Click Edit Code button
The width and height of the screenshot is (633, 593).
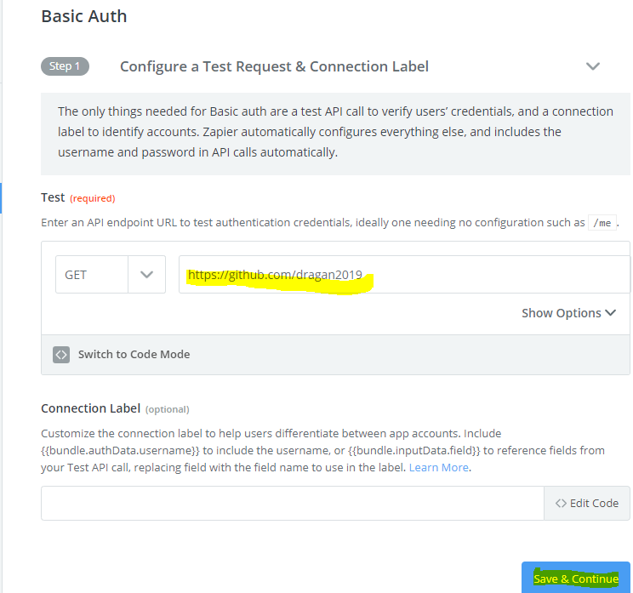point(587,503)
